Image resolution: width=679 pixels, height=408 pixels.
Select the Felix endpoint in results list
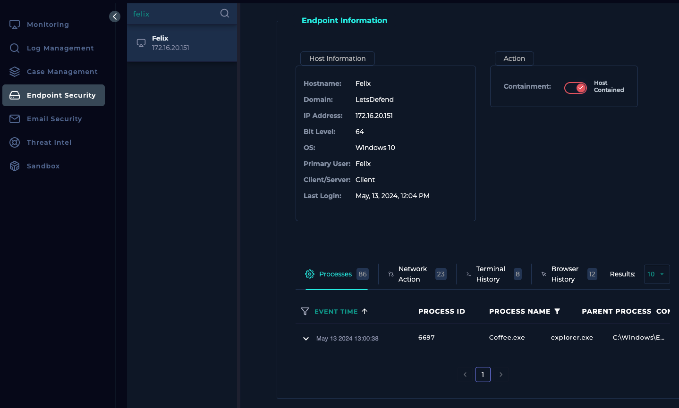(182, 43)
